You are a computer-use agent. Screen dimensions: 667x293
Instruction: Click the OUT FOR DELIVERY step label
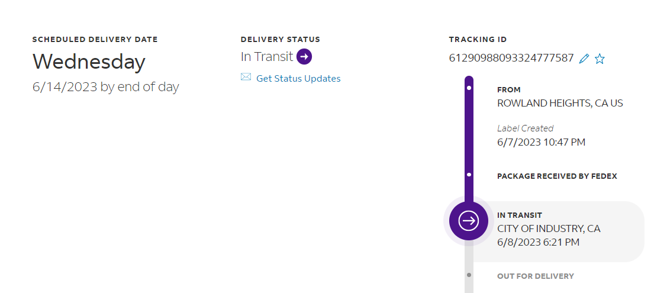pyautogui.click(x=535, y=276)
